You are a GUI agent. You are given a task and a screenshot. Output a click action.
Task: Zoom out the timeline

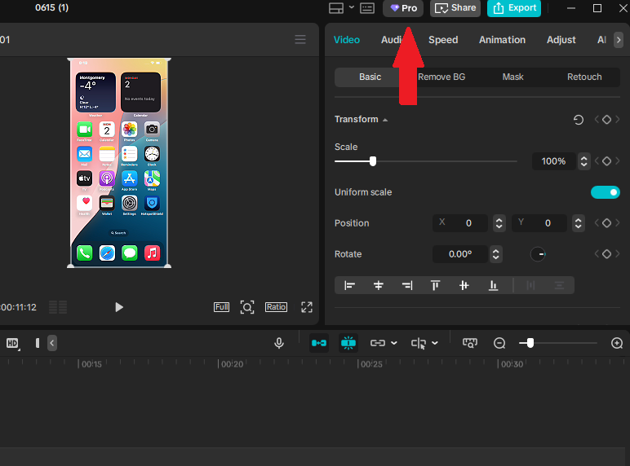click(499, 343)
